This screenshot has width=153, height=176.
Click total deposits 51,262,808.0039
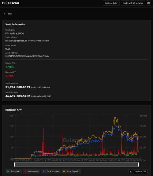tap(18, 87)
